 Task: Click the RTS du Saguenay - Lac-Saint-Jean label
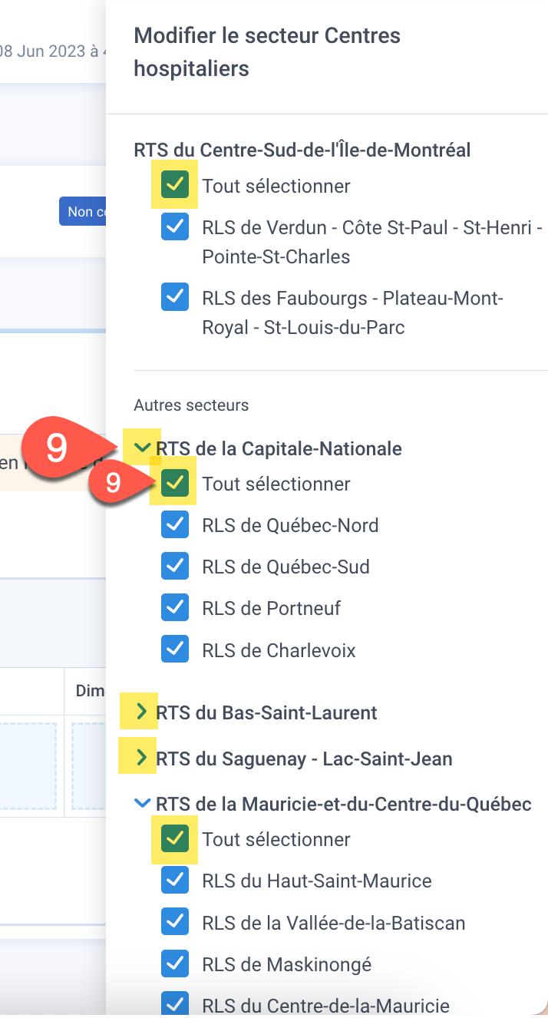click(304, 759)
